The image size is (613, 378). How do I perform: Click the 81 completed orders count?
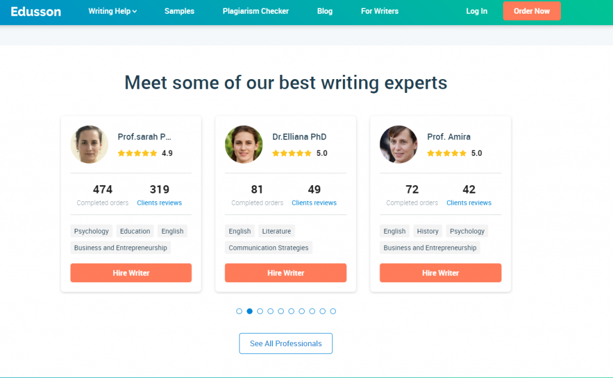tap(257, 189)
